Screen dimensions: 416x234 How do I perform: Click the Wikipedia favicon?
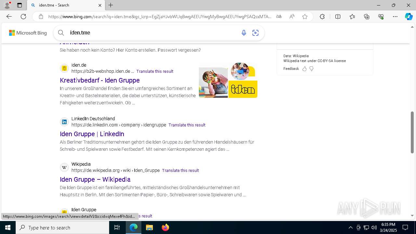point(64,167)
